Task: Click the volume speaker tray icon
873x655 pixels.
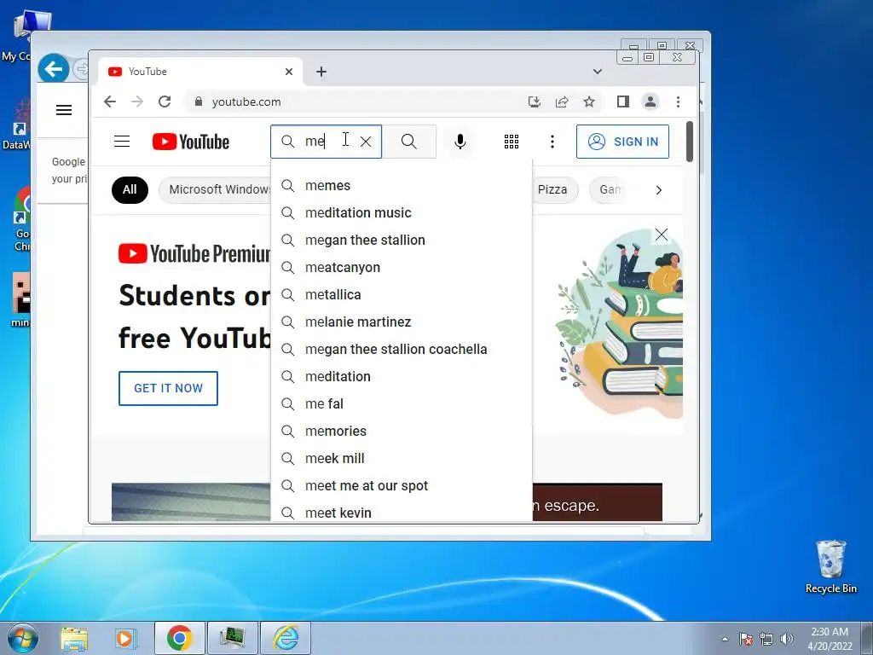Action: [x=787, y=638]
